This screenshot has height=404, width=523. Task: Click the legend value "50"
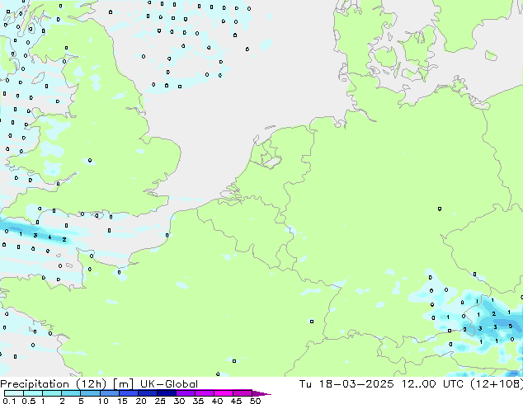(x=255, y=401)
